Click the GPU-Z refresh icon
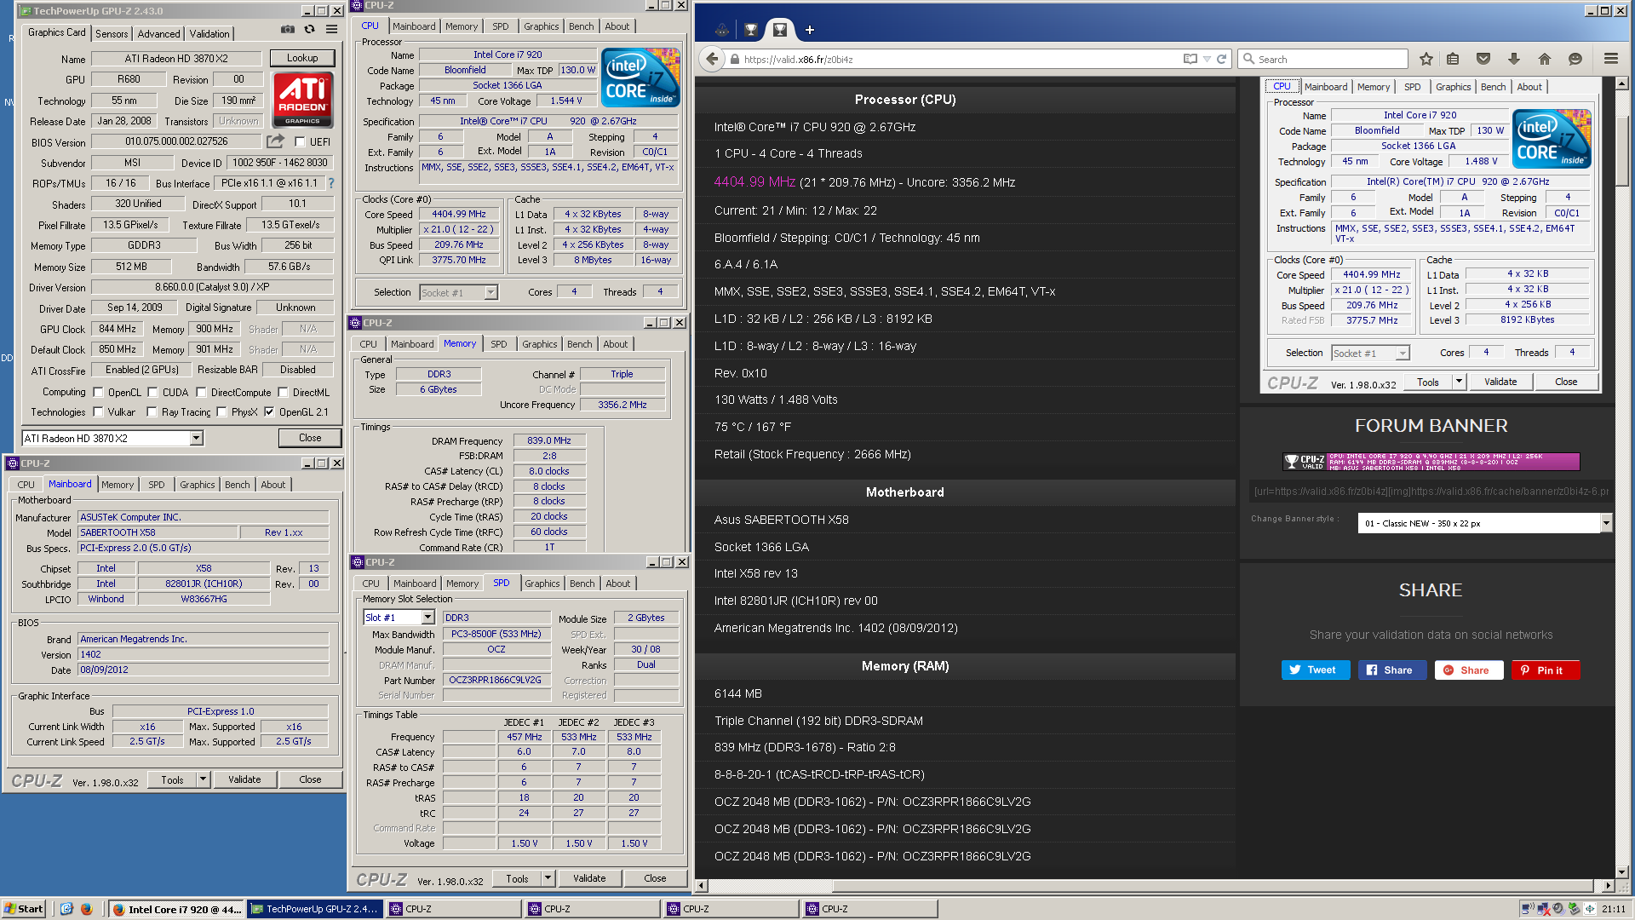 click(x=309, y=29)
